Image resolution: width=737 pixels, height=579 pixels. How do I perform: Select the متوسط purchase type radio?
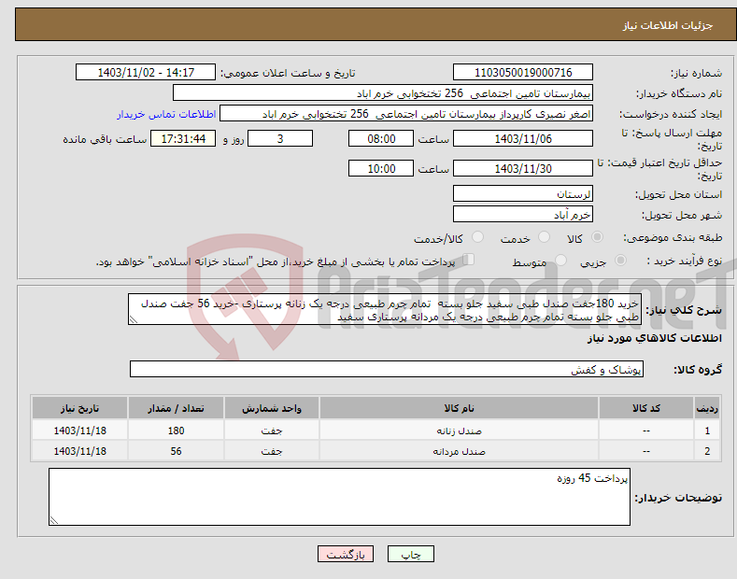pyautogui.click(x=560, y=261)
